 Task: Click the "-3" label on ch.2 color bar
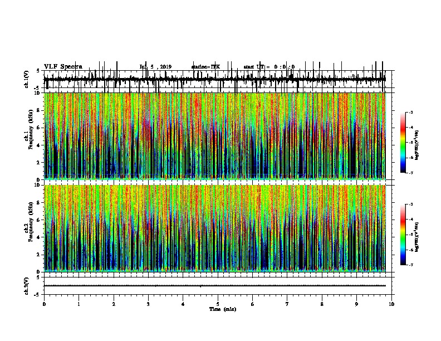point(411,204)
